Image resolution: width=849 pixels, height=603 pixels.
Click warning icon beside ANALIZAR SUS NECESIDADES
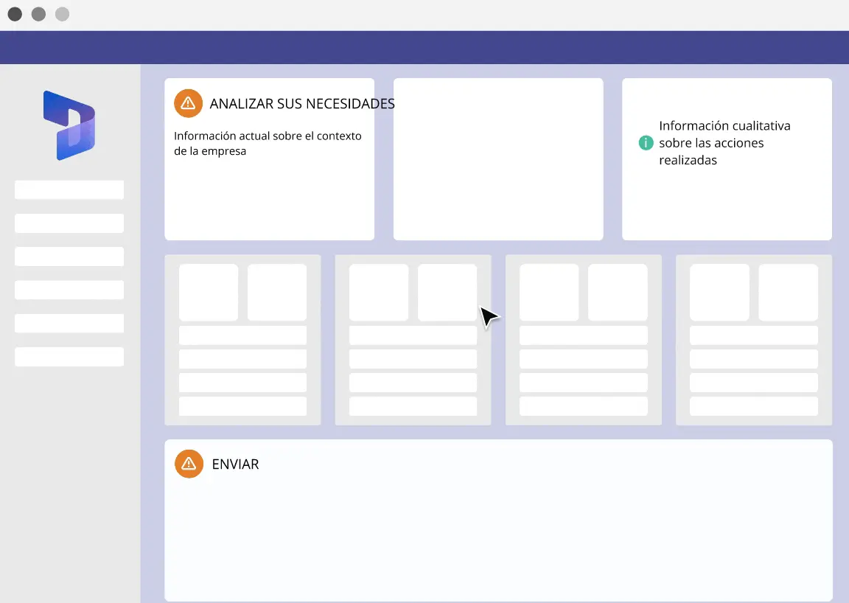(x=188, y=103)
